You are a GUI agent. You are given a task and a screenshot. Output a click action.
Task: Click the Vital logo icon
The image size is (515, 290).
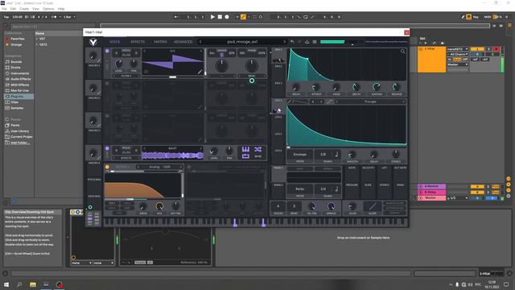tap(93, 42)
